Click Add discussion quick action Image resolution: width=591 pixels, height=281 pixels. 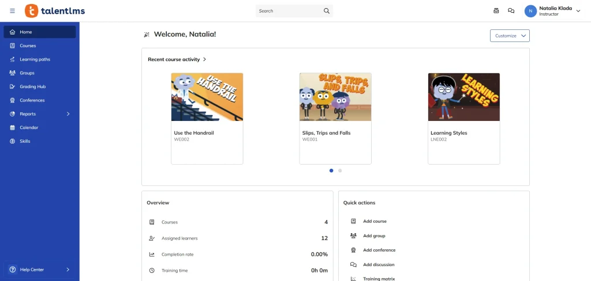379,265
